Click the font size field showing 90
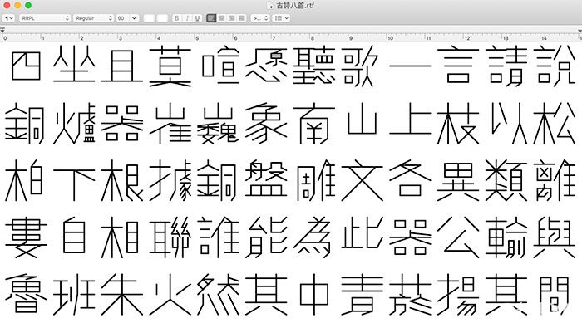 click(x=123, y=18)
